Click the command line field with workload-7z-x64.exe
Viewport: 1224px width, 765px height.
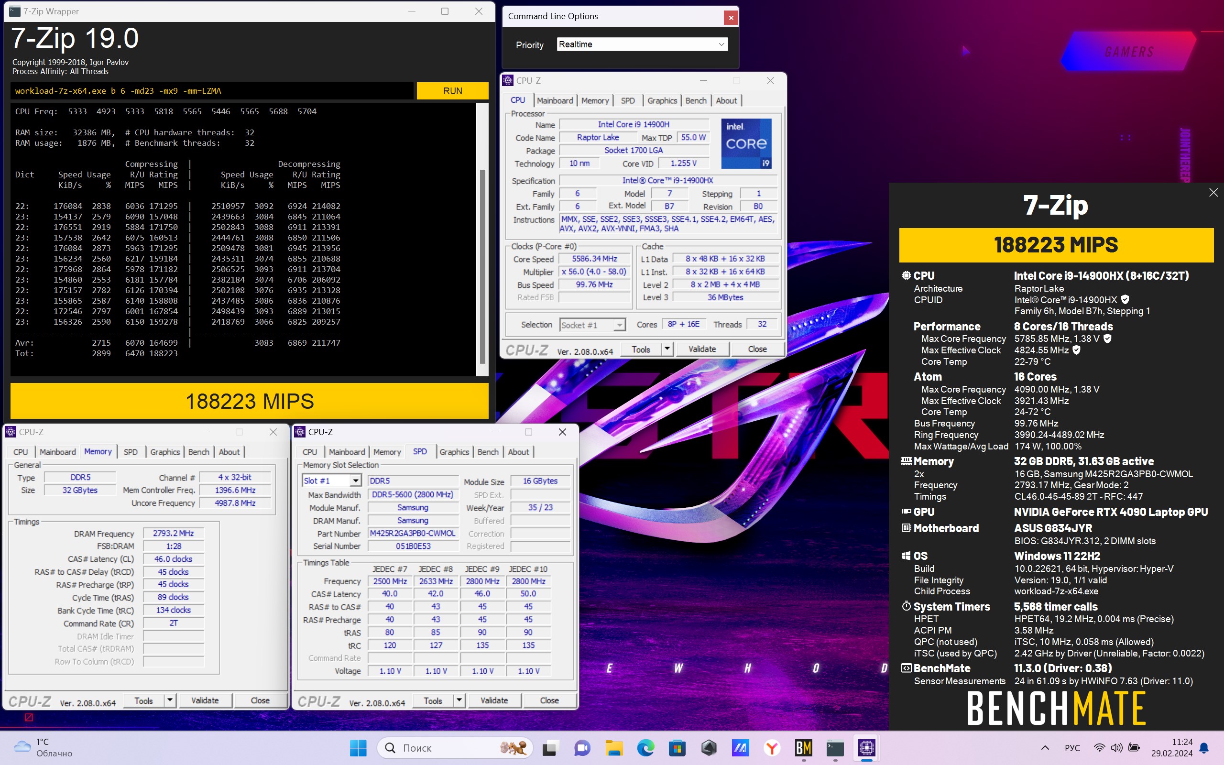tap(212, 91)
